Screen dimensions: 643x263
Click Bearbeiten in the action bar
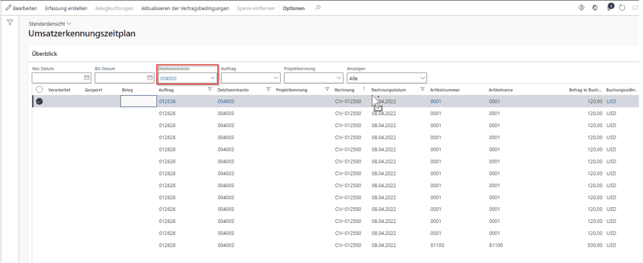(x=21, y=8)
